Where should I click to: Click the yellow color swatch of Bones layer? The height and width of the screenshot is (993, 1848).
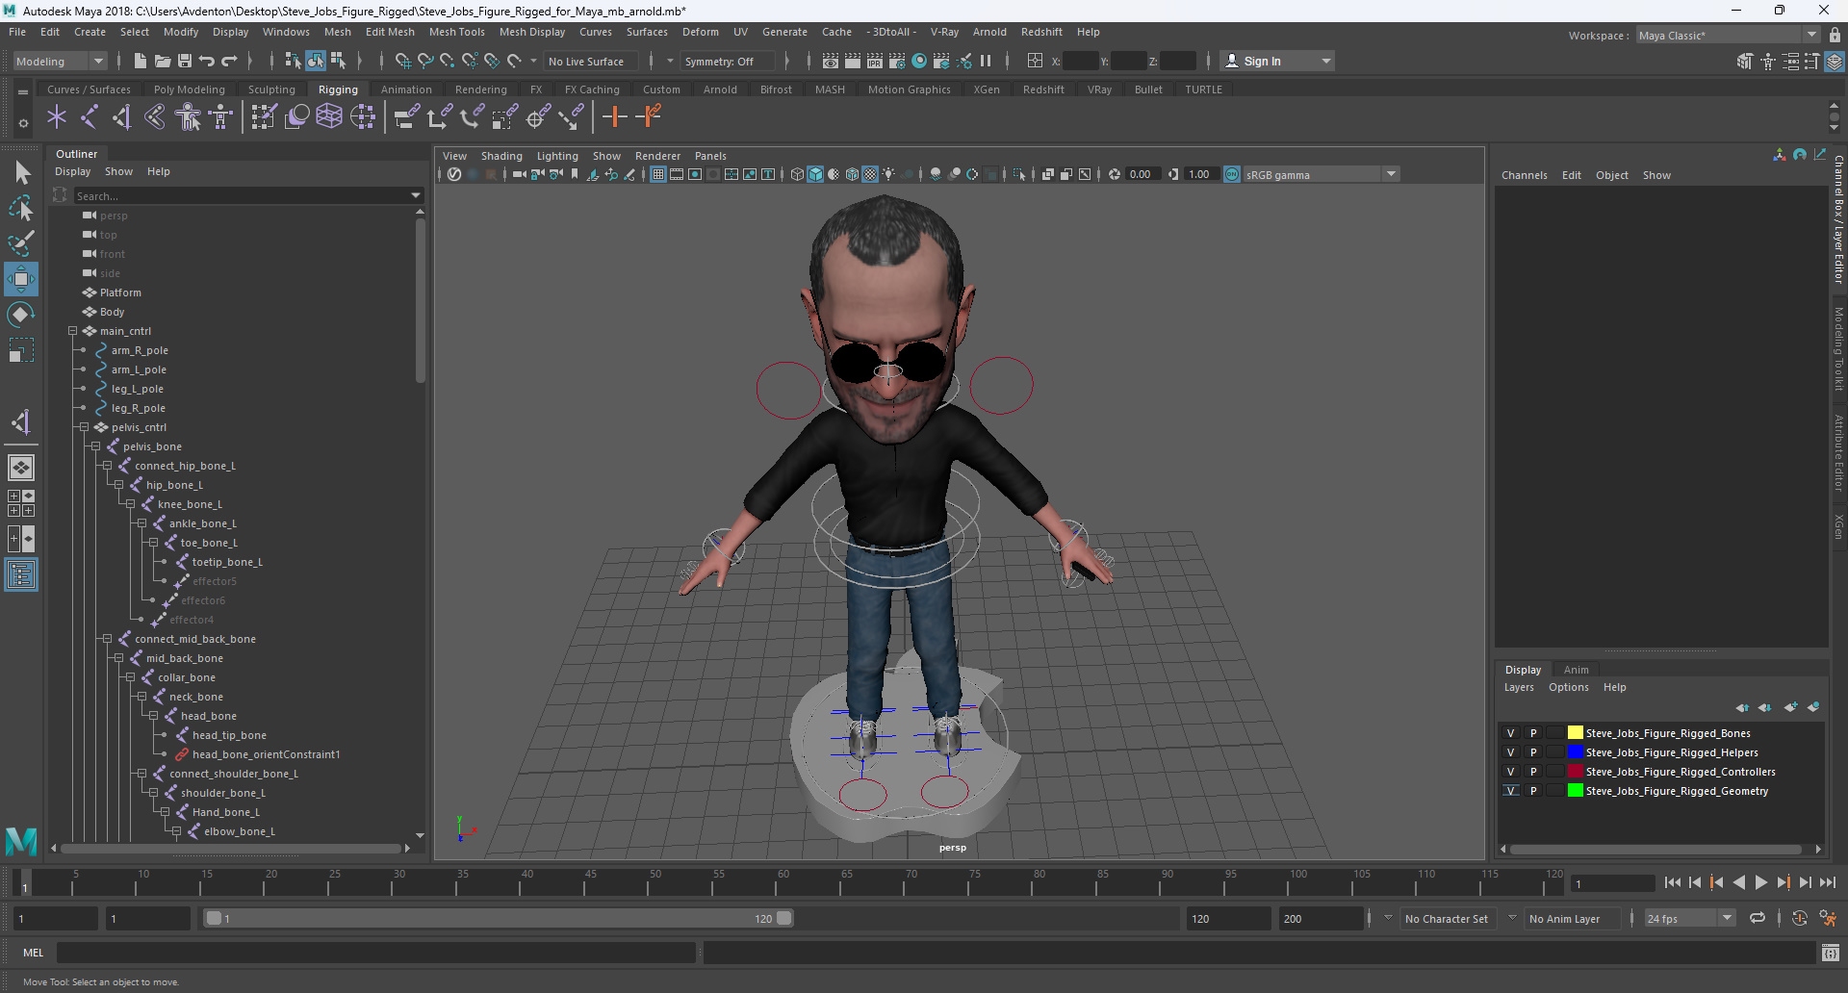(x=1575, y=733)
